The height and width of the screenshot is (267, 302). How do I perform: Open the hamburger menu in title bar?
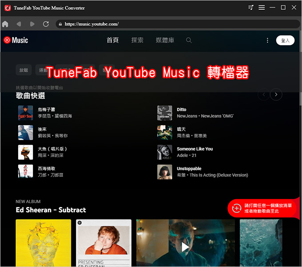pyautogui.click(x=262, y=8)
